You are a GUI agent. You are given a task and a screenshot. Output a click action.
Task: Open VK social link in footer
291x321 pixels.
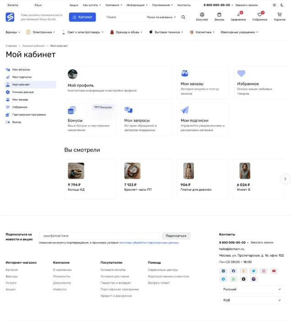tap(223, 271)
